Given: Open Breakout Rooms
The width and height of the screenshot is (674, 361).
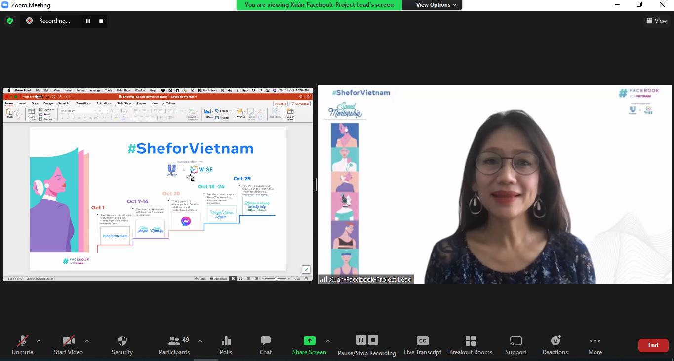Looking at the screenshot, I should tap(471, 344).
